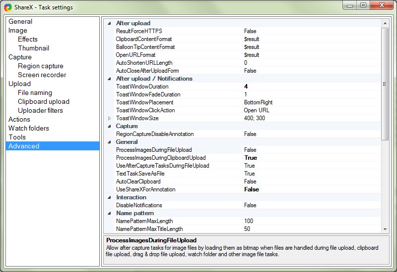Collapse the General property category

click(109, 142)
